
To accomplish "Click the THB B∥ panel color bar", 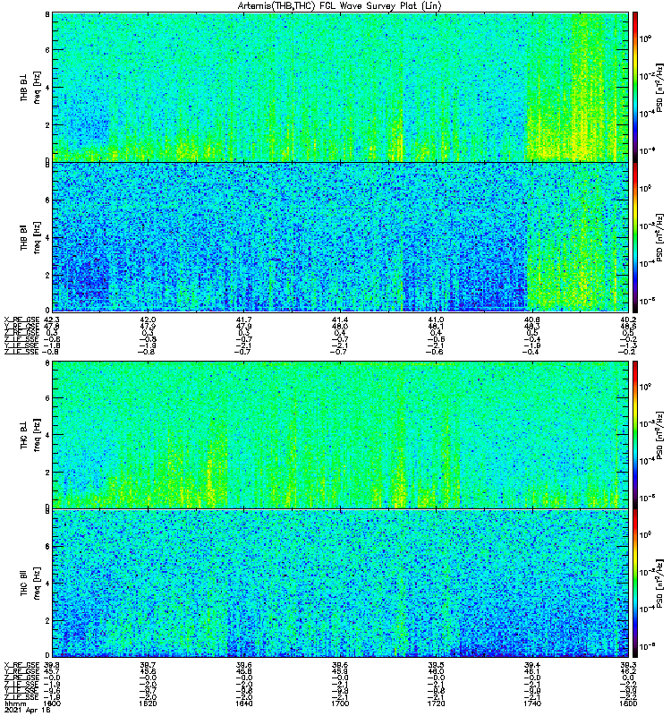I will coord(635,237).
